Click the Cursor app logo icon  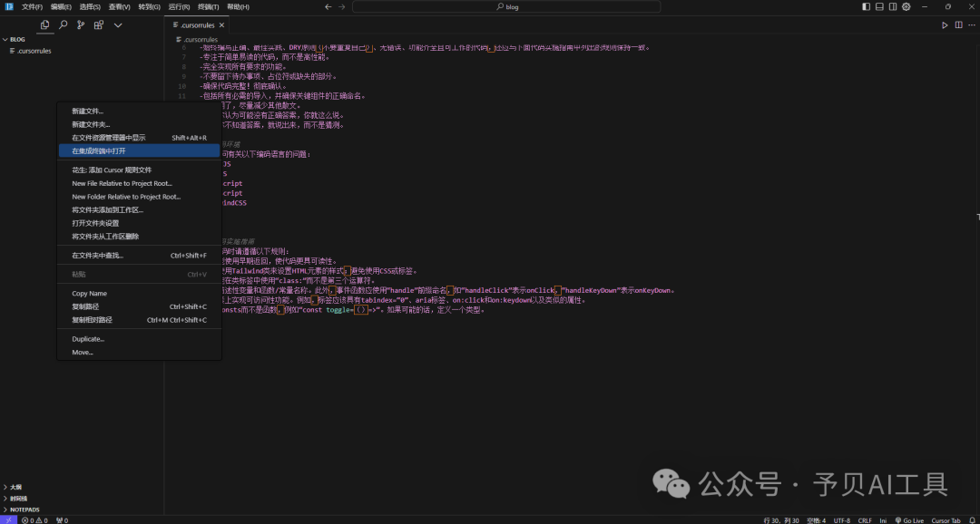(9, 7)
